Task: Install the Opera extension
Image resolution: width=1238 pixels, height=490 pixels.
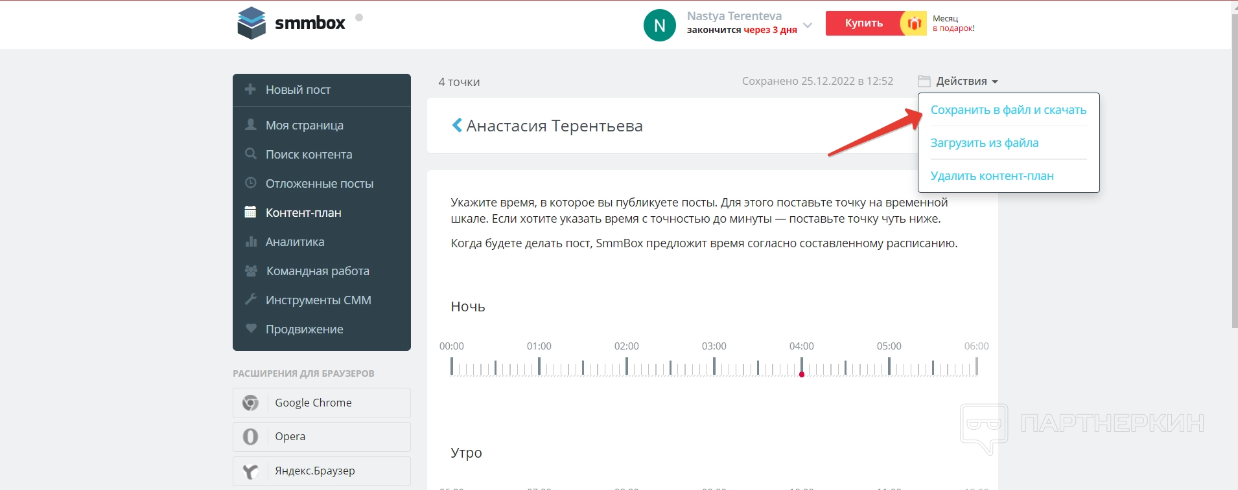Action: click(x=321, y=437)
